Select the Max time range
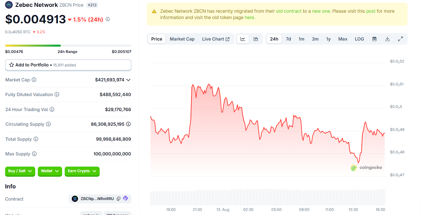Image resolution: width=422 pixels, height=215 pixels. point(343,39)
